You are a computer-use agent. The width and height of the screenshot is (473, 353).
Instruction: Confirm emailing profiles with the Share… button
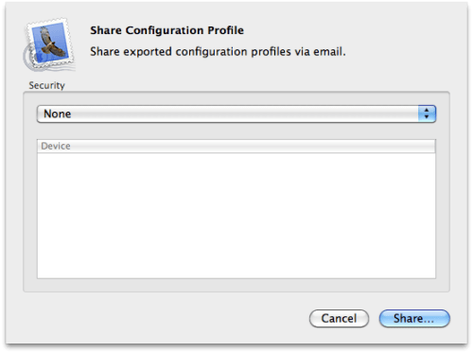[414, 318]
